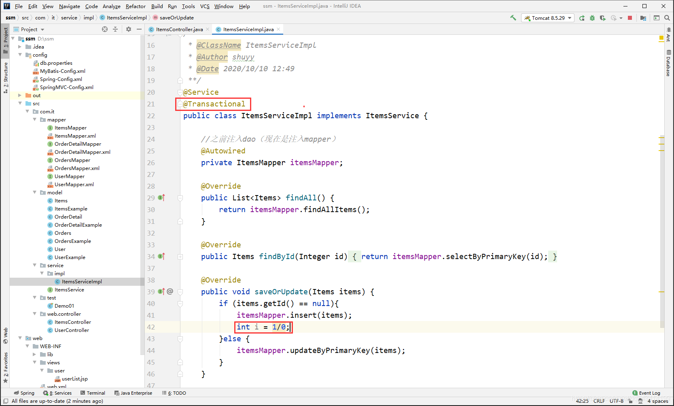Click the Project panel vertical scrollbar
This screenshot has width=674, height=406.
(142, 194)
